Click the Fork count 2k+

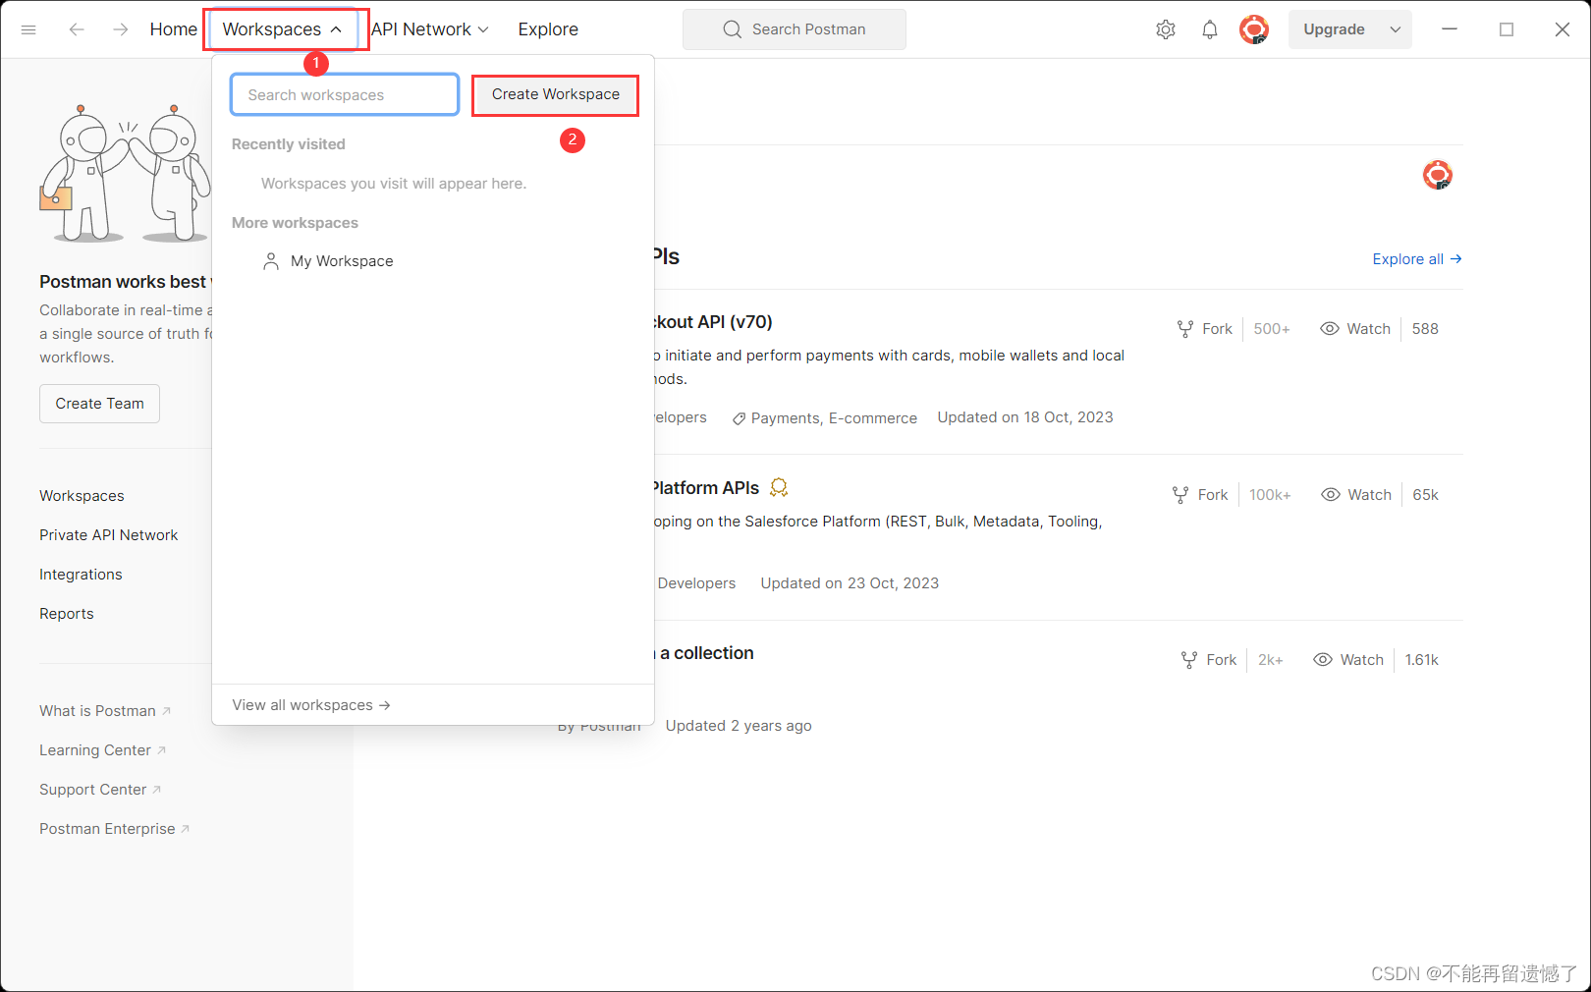tap(1271, 660)
